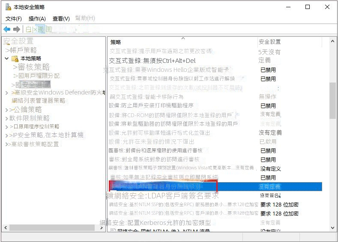Screen dimensions: 338x242
Task: Open the 操作(A) menu
Action: coord(37,19)
